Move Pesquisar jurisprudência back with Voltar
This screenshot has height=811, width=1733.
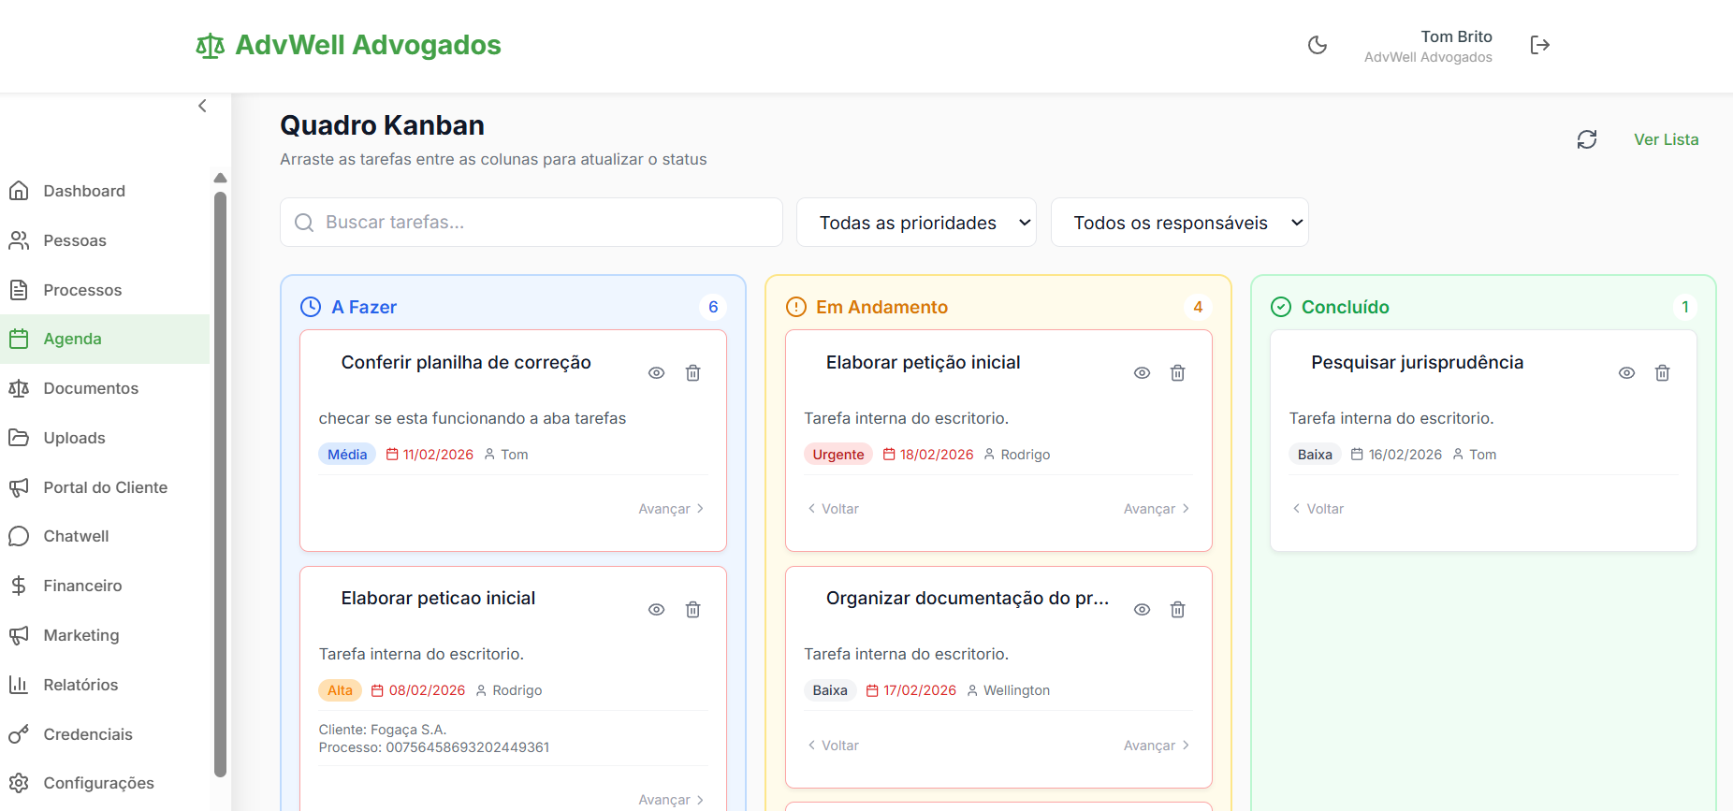tap(1318, 509)
